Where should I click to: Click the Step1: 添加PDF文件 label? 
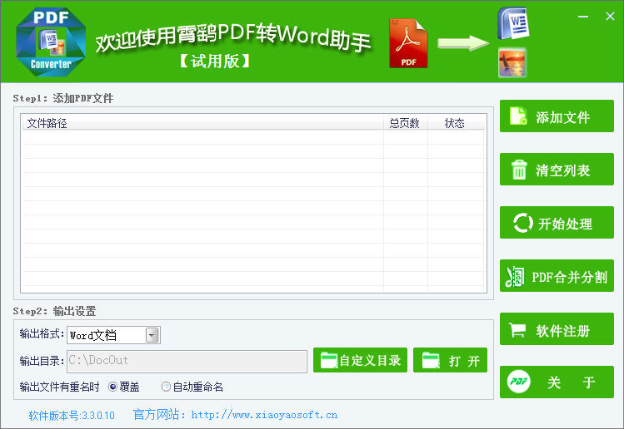click(63, 98)
